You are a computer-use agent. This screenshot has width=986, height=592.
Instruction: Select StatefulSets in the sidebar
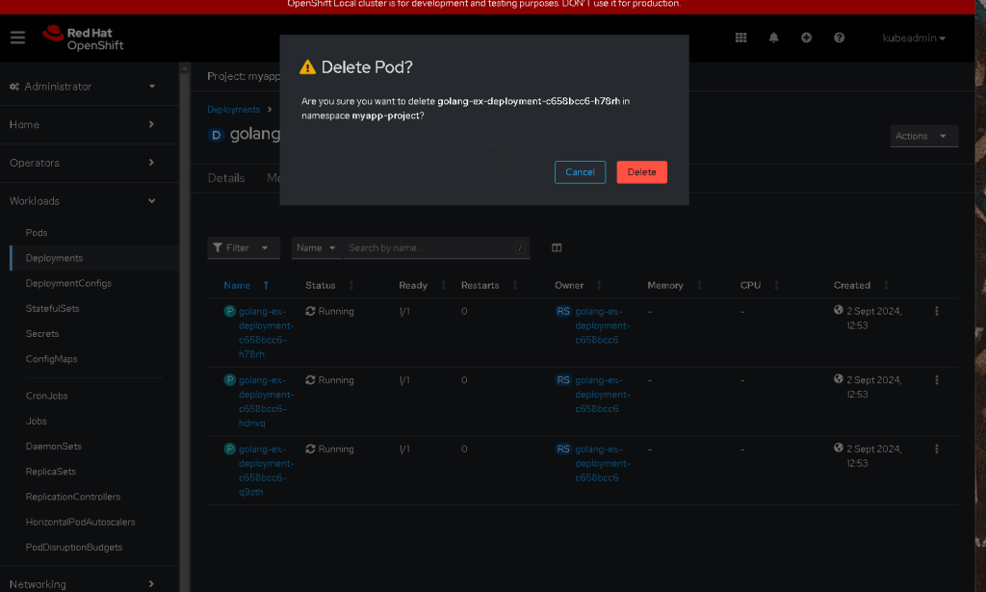click(52, 309)
